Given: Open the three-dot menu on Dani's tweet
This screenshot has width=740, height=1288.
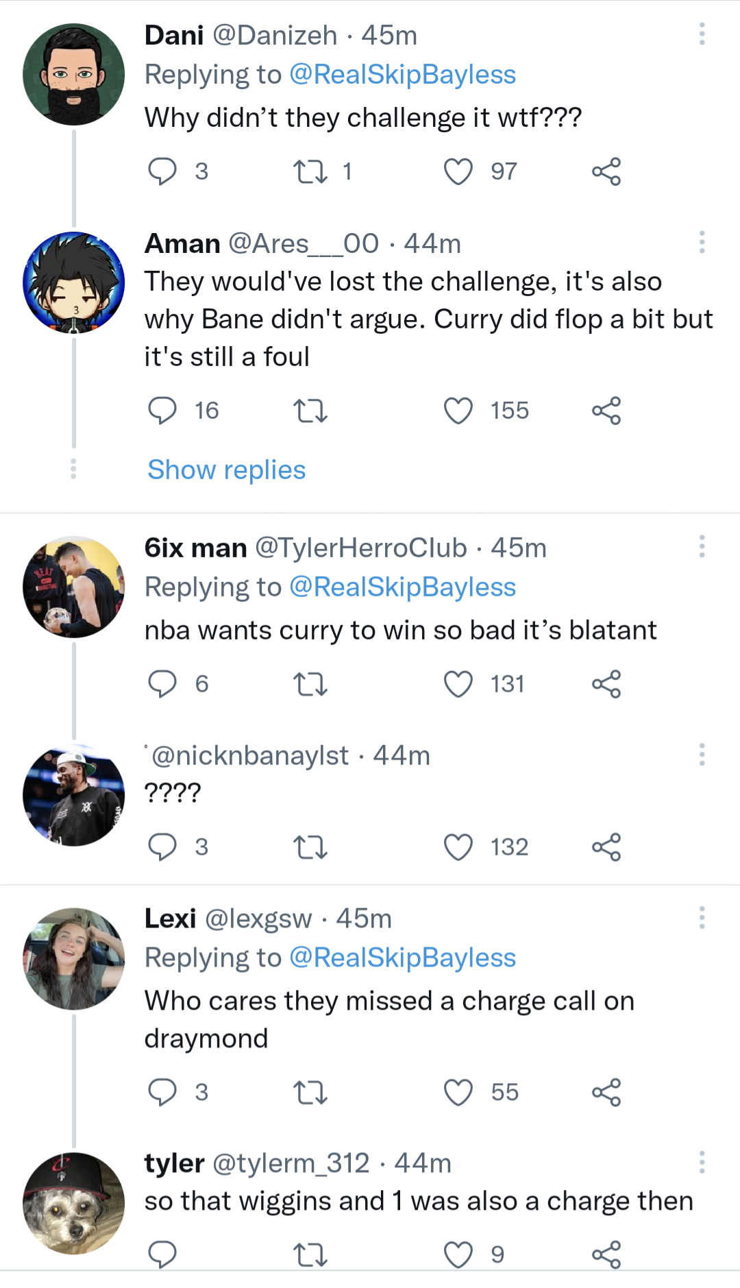Looking at the screenshot, I should (x=702, y=34).
